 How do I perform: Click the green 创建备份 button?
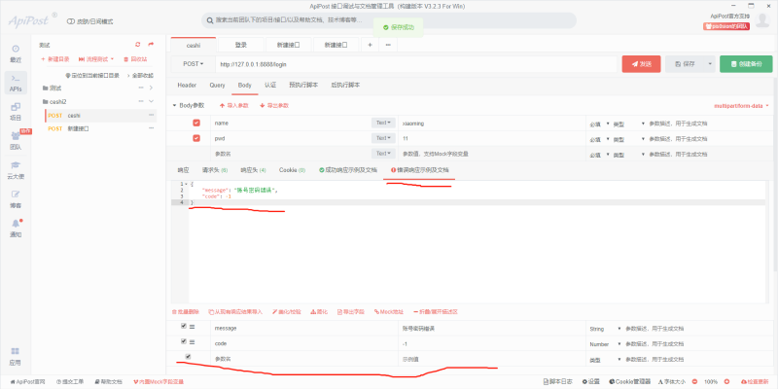[746, 64]
